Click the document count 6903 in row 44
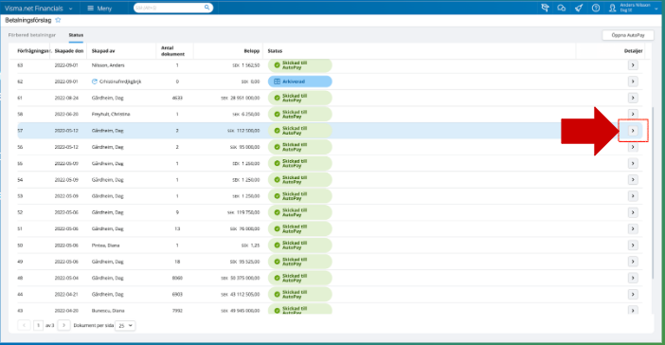This screenshot has height=345, width=665. pos(177,294)
